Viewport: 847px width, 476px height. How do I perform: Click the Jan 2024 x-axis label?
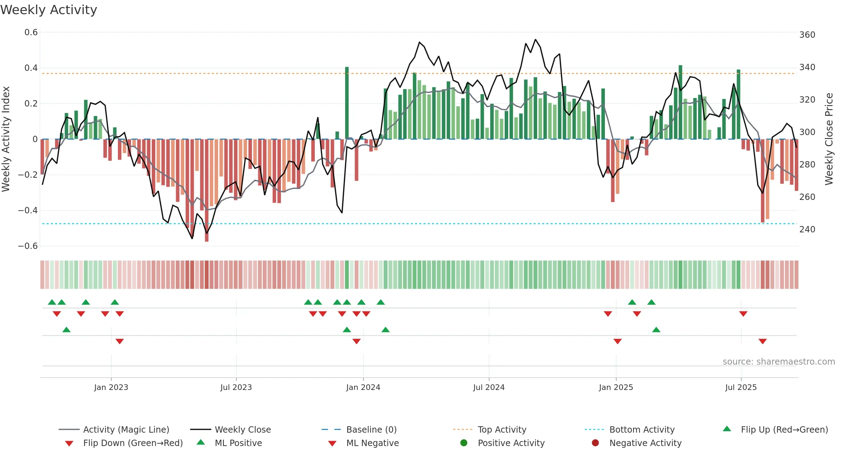pyautogui.click(x=363, y=387)
